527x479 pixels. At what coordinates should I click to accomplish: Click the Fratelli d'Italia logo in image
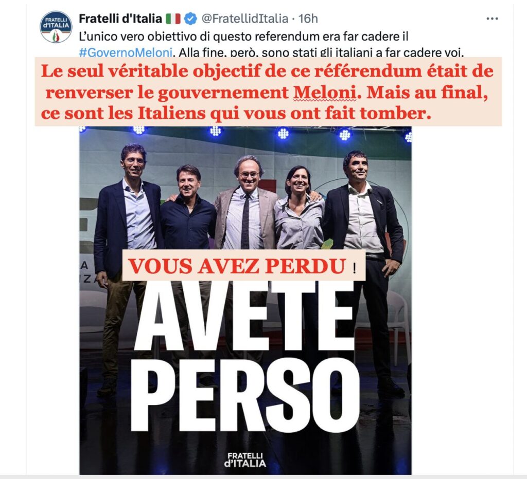[x=245, y=460]
